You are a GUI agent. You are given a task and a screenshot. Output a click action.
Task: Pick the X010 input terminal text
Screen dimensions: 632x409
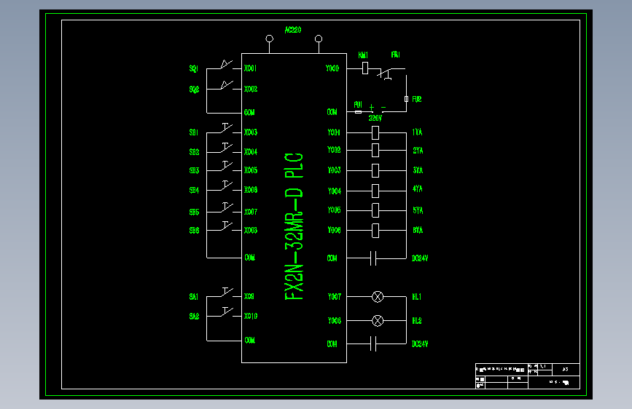point(251,316)
